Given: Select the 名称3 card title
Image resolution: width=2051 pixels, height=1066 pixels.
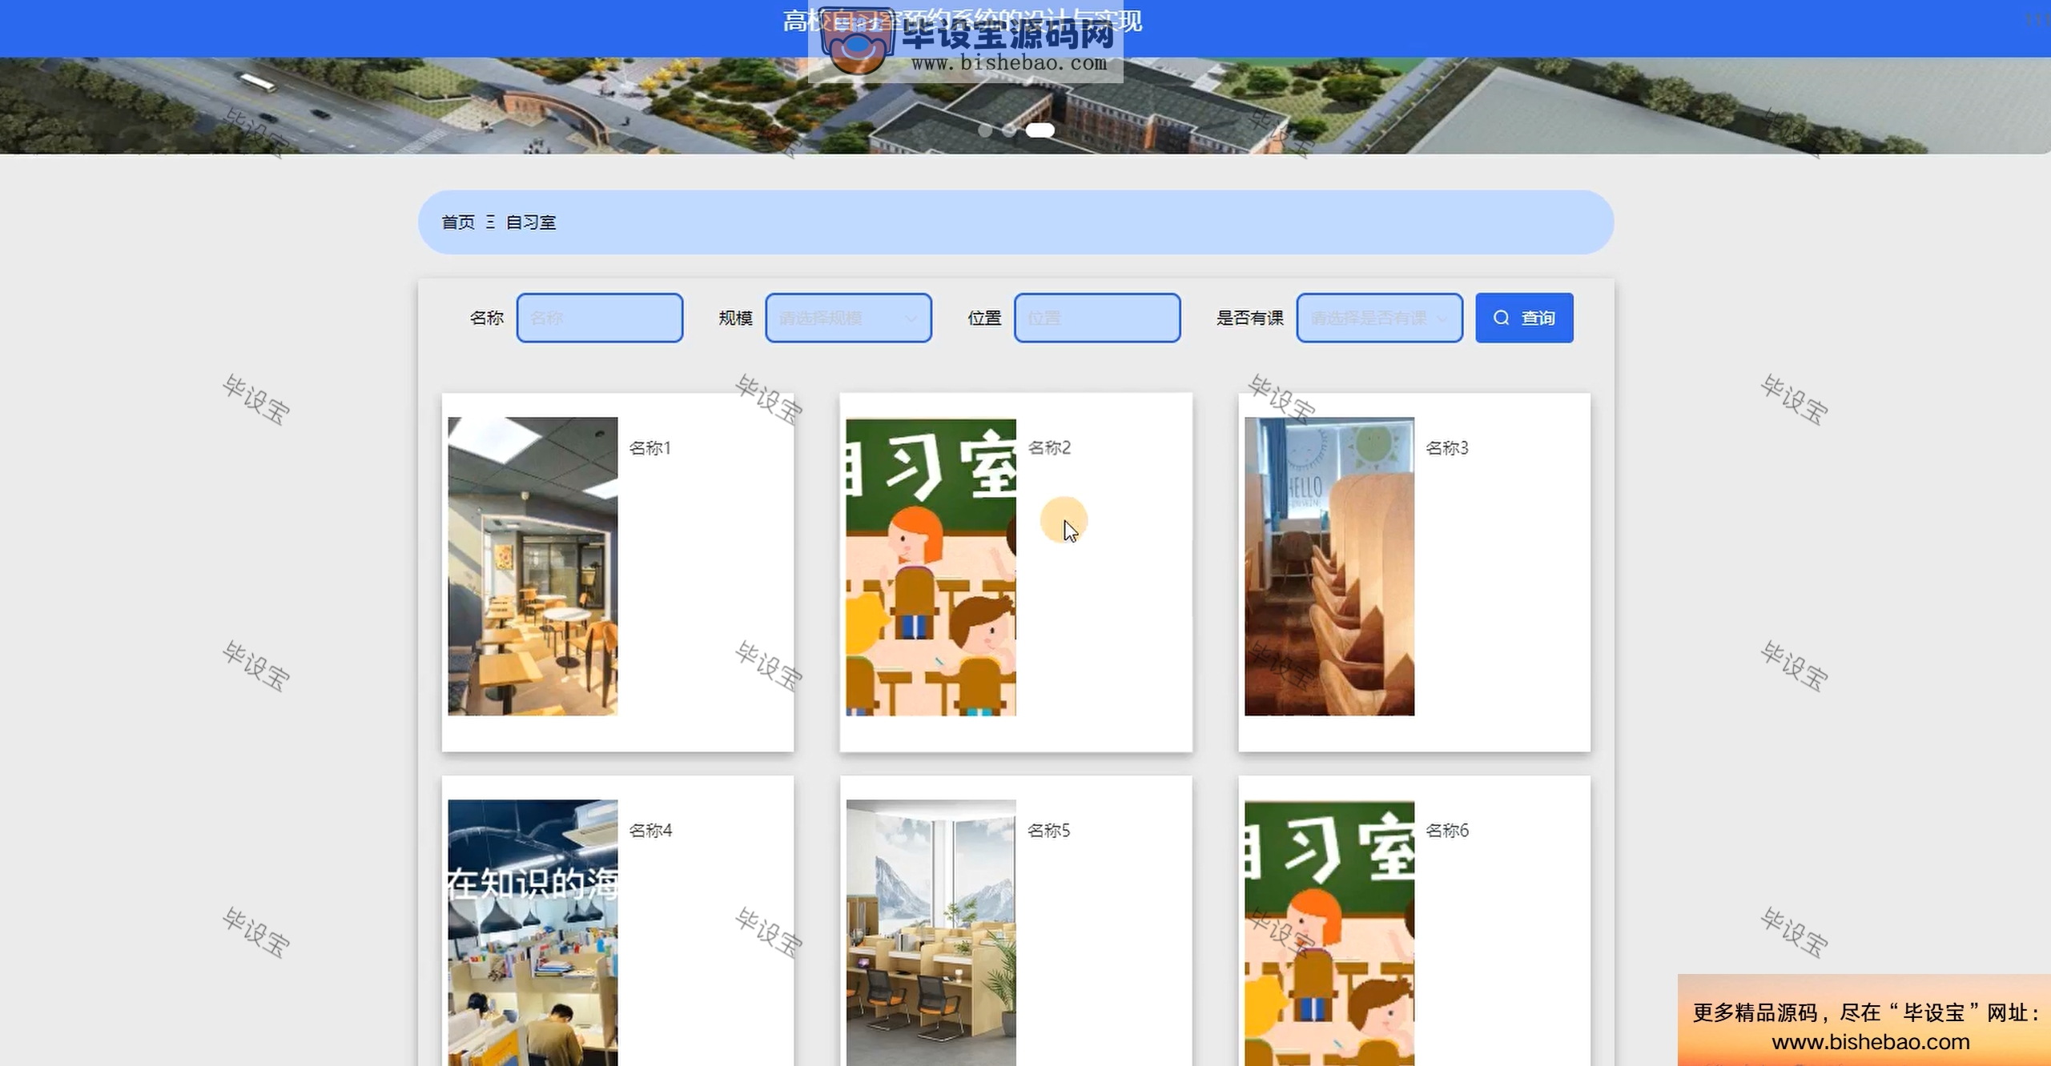Looking at the screenshot, I should coord(1447,447).
